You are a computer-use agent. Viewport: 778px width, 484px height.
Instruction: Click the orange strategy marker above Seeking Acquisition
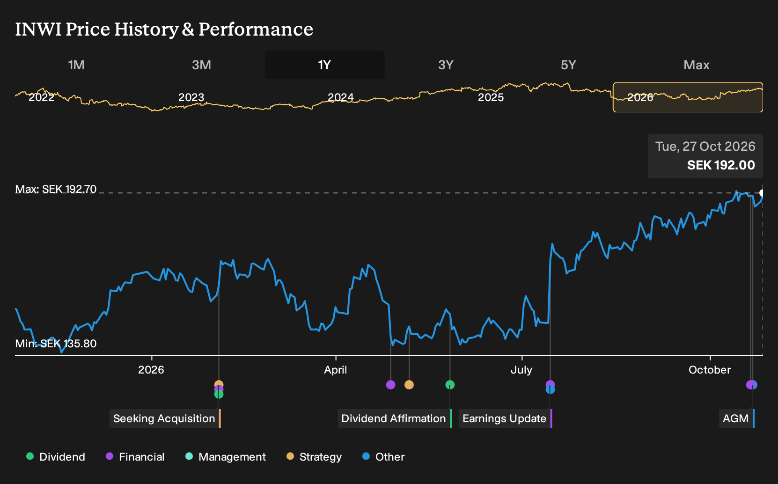click(x=219, y=384)
